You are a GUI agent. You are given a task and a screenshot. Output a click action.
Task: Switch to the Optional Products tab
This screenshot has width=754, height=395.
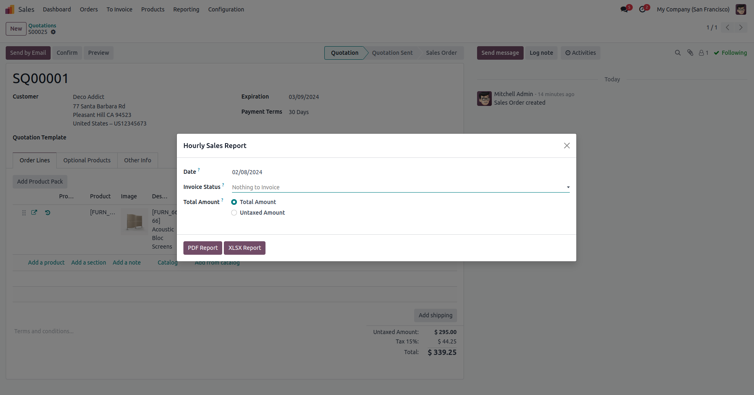87,160
